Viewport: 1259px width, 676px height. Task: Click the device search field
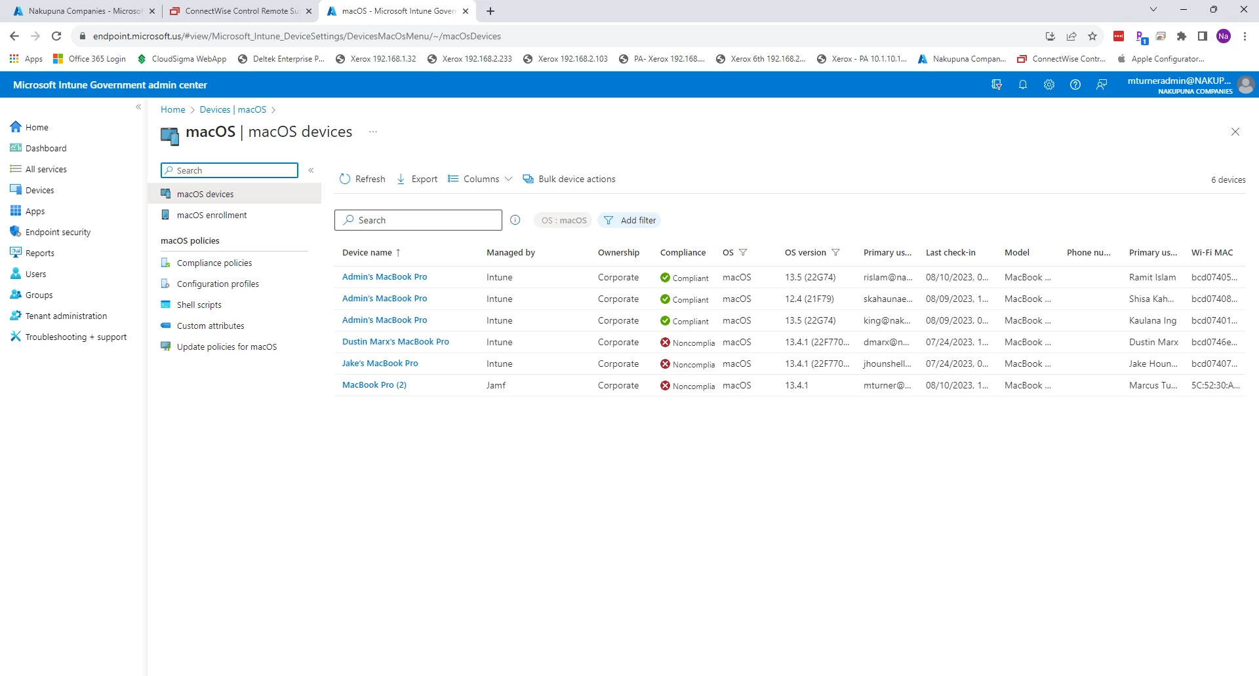(418, 220)
